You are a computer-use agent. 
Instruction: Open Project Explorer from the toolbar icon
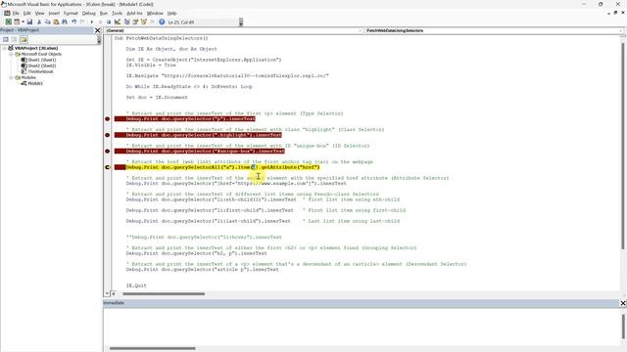(x=127, y=22)
